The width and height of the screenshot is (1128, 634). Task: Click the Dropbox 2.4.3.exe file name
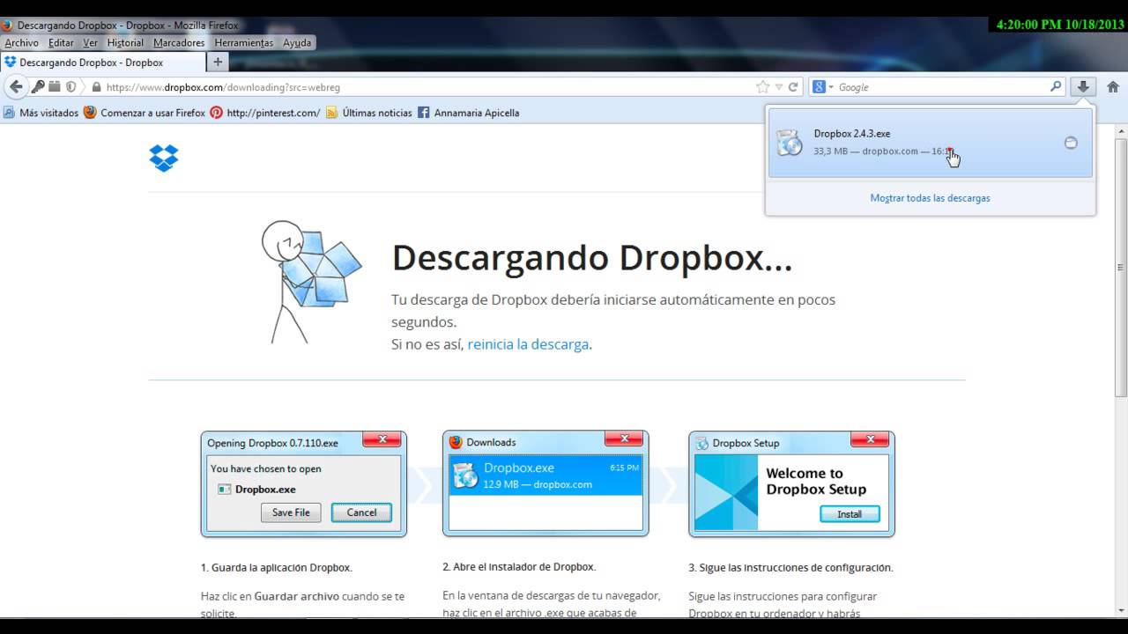click(852, 134)
